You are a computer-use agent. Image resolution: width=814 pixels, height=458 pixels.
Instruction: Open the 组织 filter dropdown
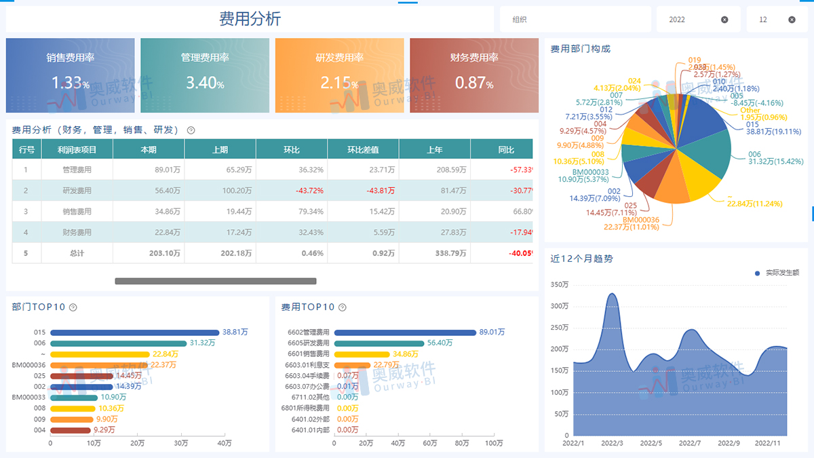pyautogui.click(x=575, y=20)
